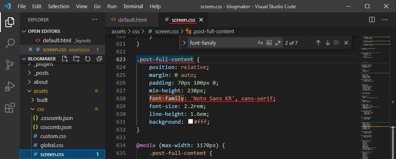Open the Terminal menu

(x=133, y=6)
